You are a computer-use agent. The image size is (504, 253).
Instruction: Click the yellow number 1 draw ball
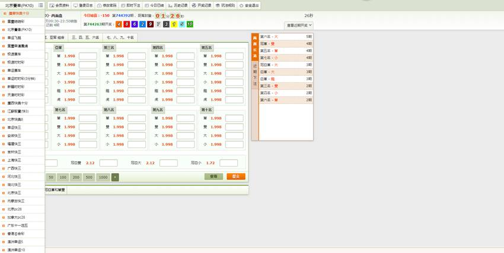point(174,24)
